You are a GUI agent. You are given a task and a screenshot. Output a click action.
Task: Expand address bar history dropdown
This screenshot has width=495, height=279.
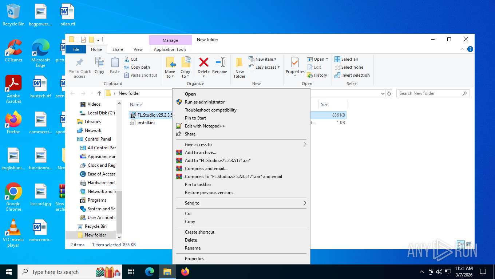click(383, 93)
